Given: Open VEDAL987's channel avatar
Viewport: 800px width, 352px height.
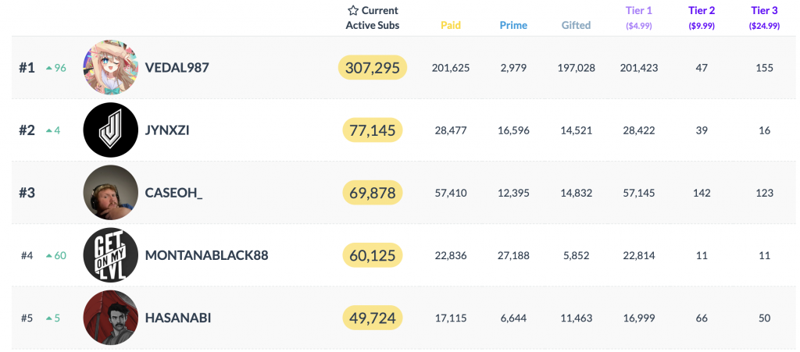Looking at the screenshot, I should pyautogui.click(x=110, y=68).
